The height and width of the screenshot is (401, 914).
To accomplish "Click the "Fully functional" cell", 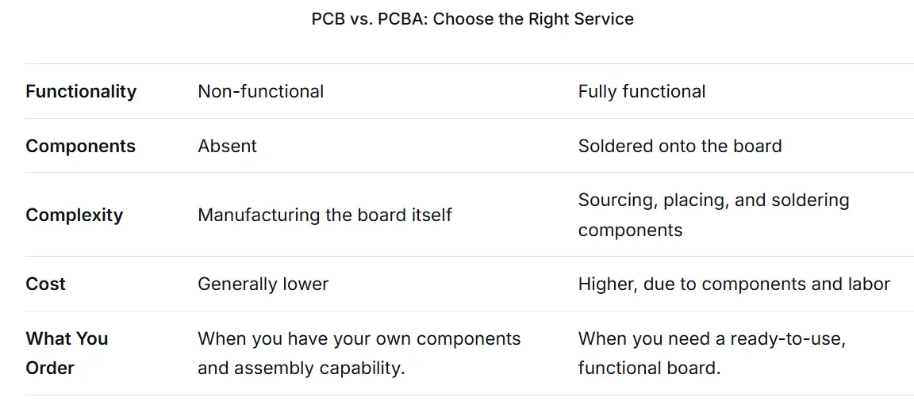I will coord(641,91).
